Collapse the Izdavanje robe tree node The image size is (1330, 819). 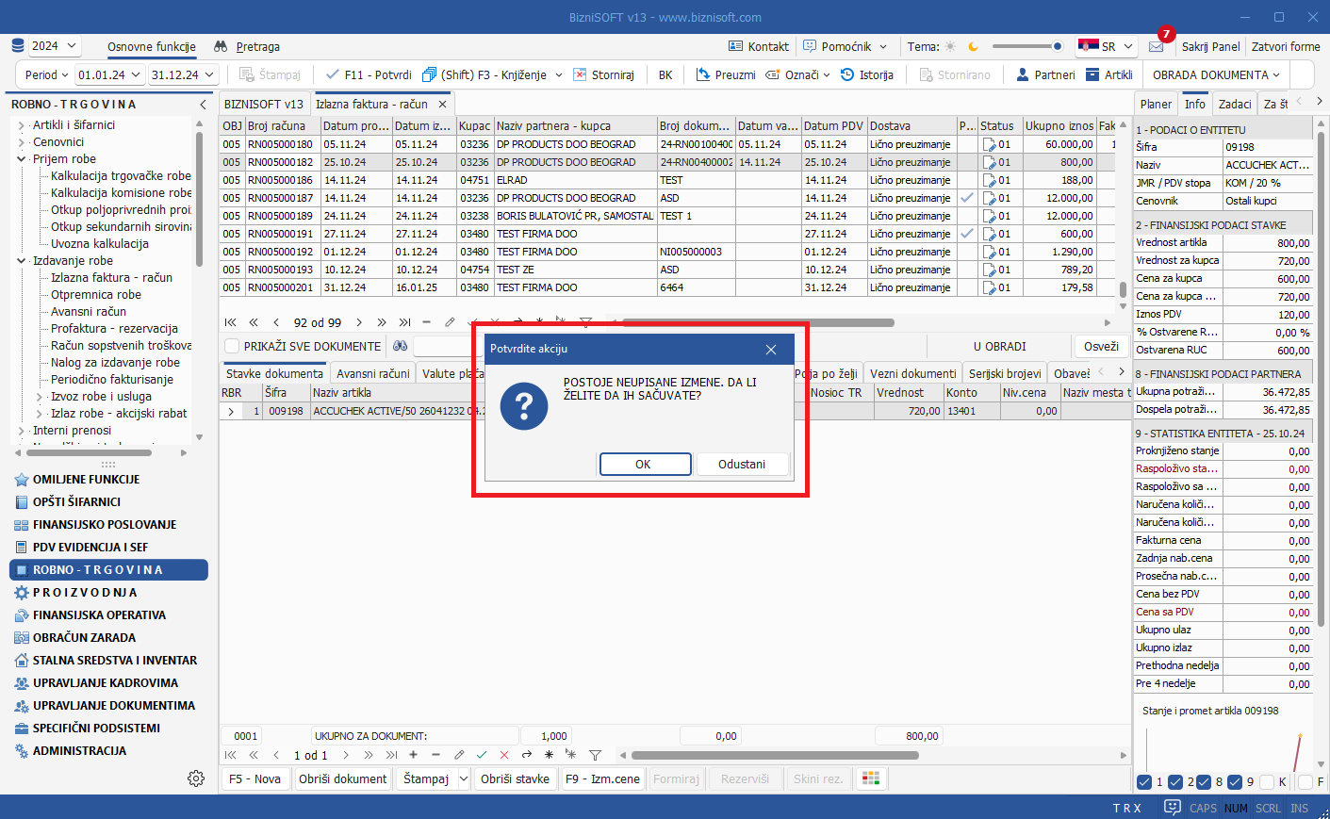pos(22,261)
